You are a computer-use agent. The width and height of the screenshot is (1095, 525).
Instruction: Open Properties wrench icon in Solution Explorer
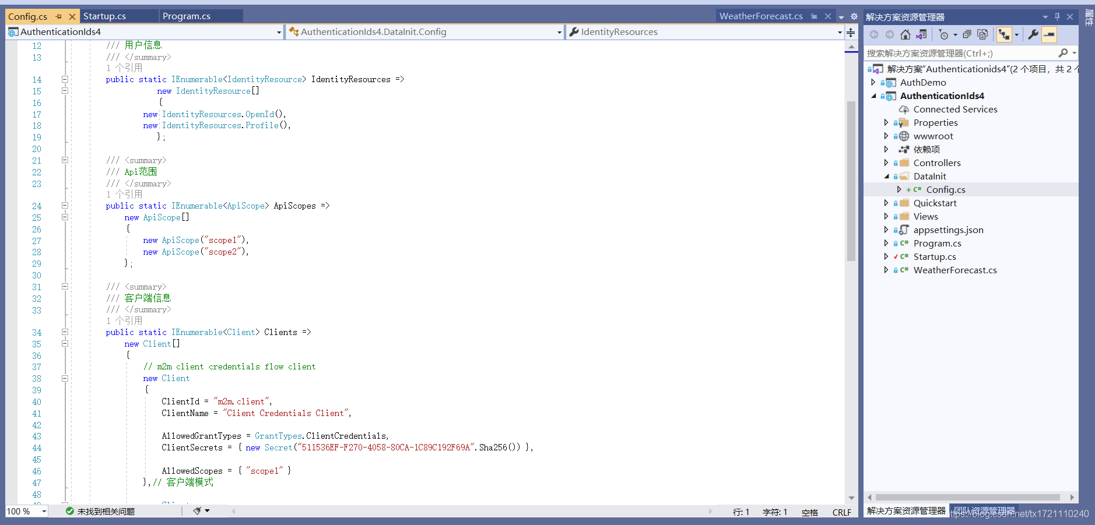click(1033, 34)
